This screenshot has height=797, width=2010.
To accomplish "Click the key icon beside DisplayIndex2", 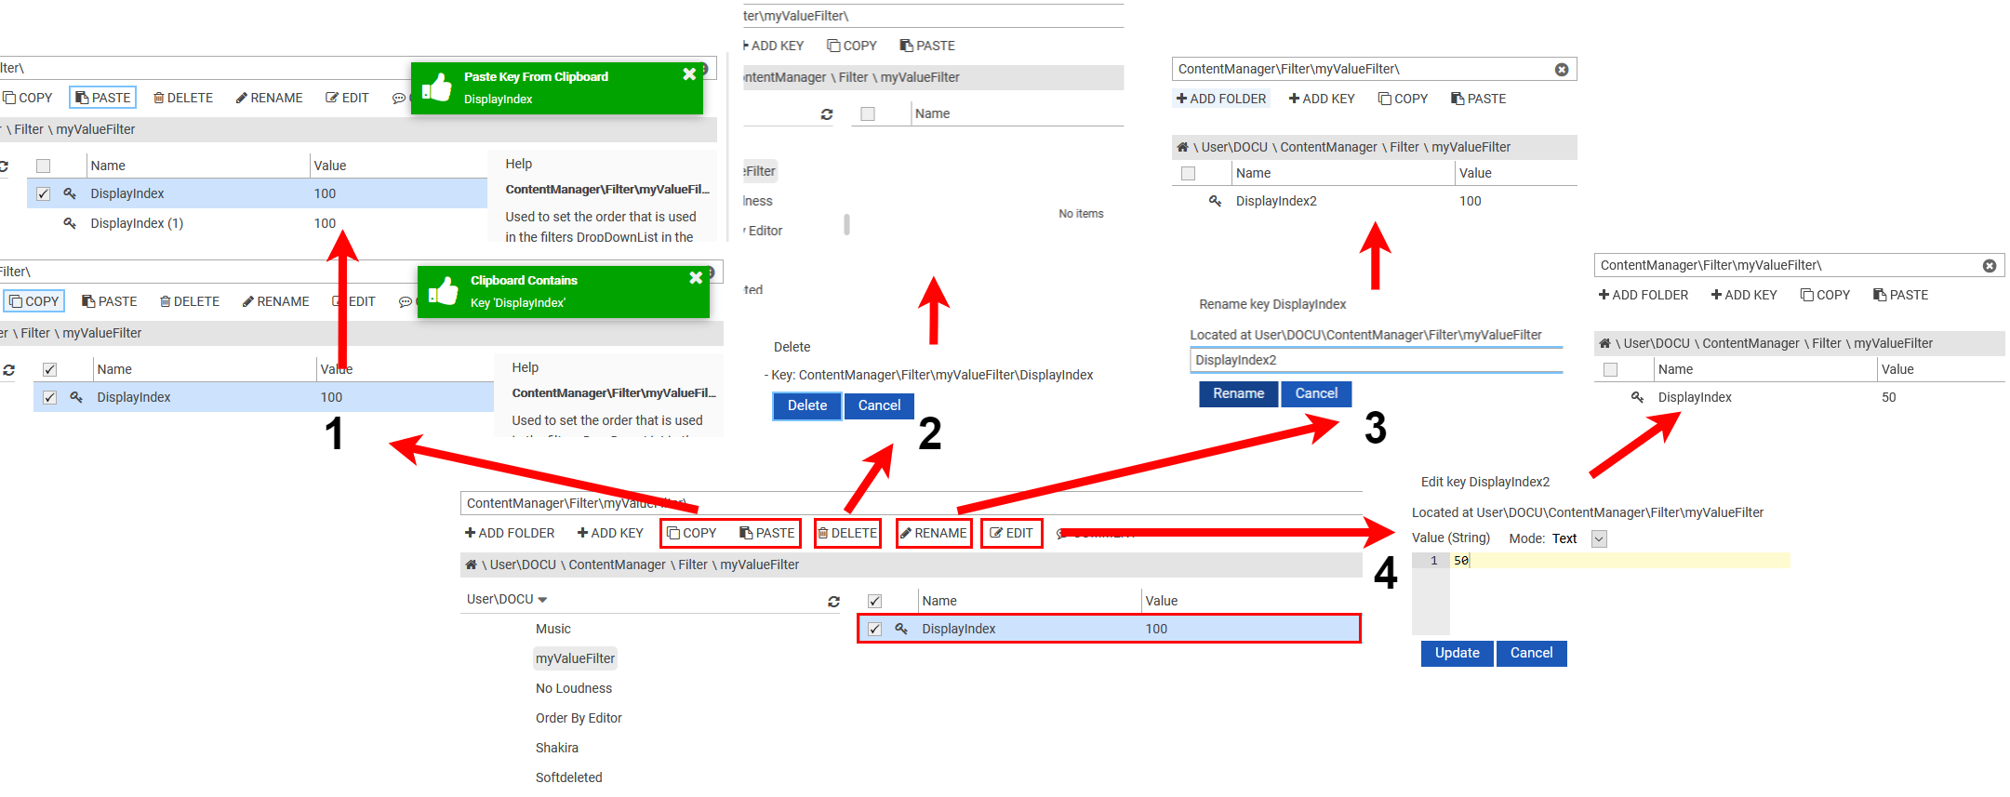I will [x=1215, y=201].
